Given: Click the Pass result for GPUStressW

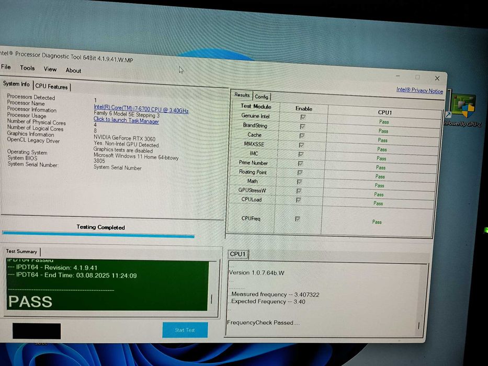Looking at the screenshot, I should pos(379,195).
